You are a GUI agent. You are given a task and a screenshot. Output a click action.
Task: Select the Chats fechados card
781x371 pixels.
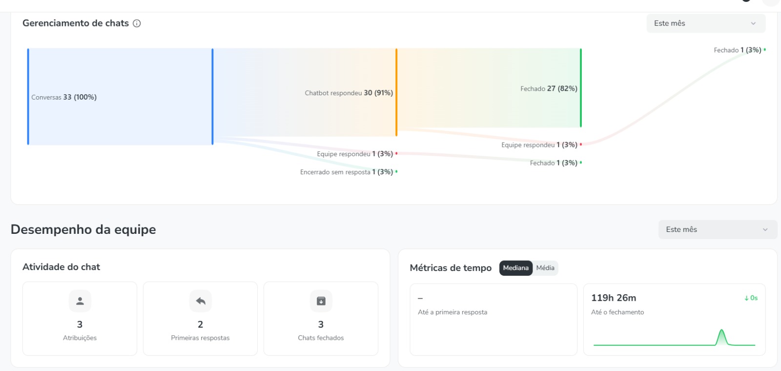[x=321, y=318]
